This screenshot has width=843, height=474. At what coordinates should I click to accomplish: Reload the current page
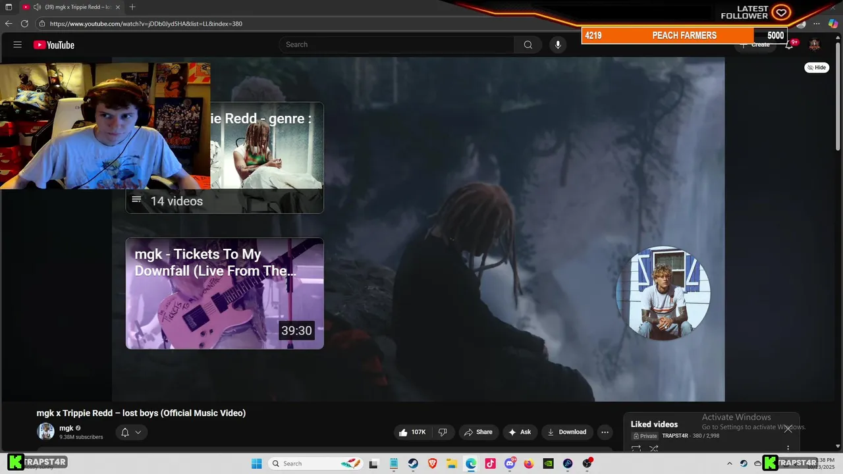pos(24,24)
